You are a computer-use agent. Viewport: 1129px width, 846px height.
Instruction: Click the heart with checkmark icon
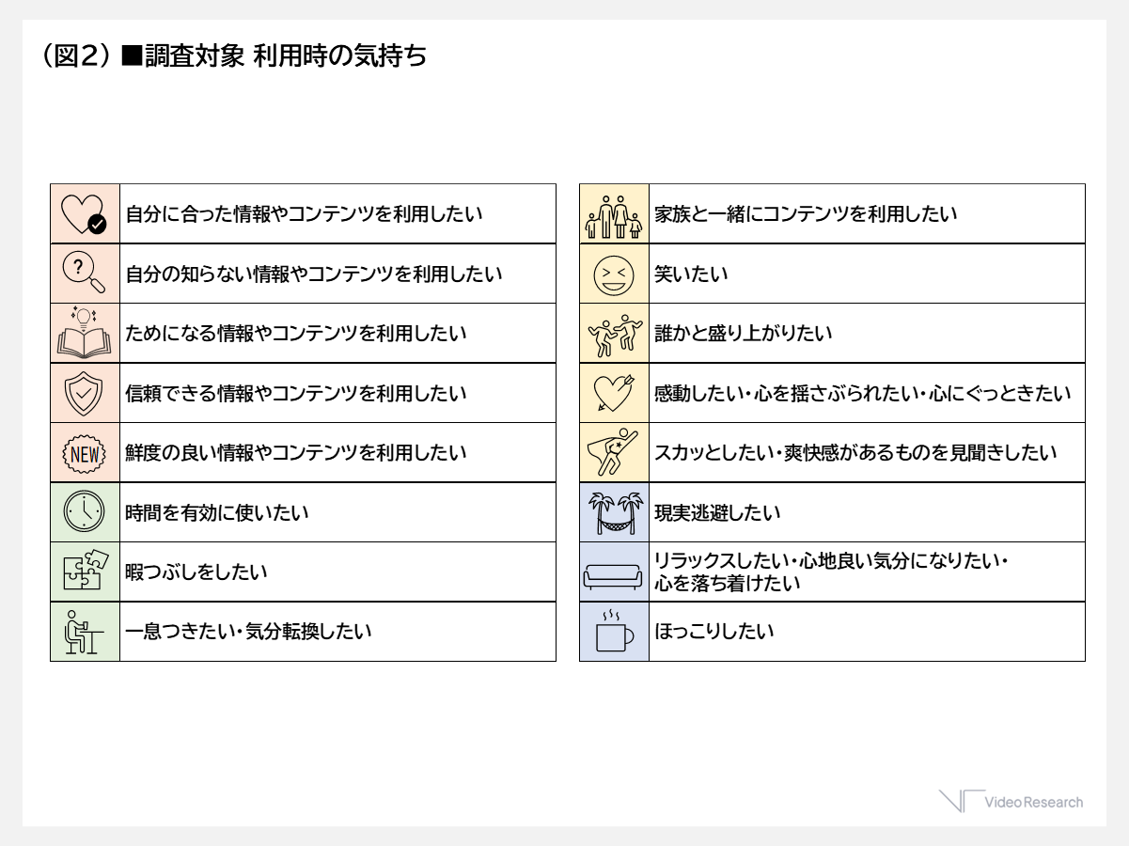click(x=84, y=214)
